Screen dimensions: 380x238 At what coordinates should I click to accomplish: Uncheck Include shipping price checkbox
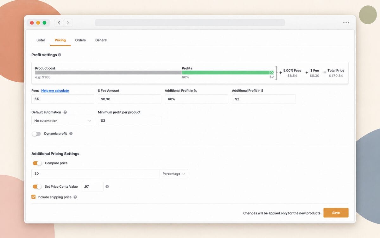(34, 197)
